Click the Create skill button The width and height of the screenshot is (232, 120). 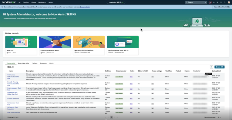(x=219, y=67)
